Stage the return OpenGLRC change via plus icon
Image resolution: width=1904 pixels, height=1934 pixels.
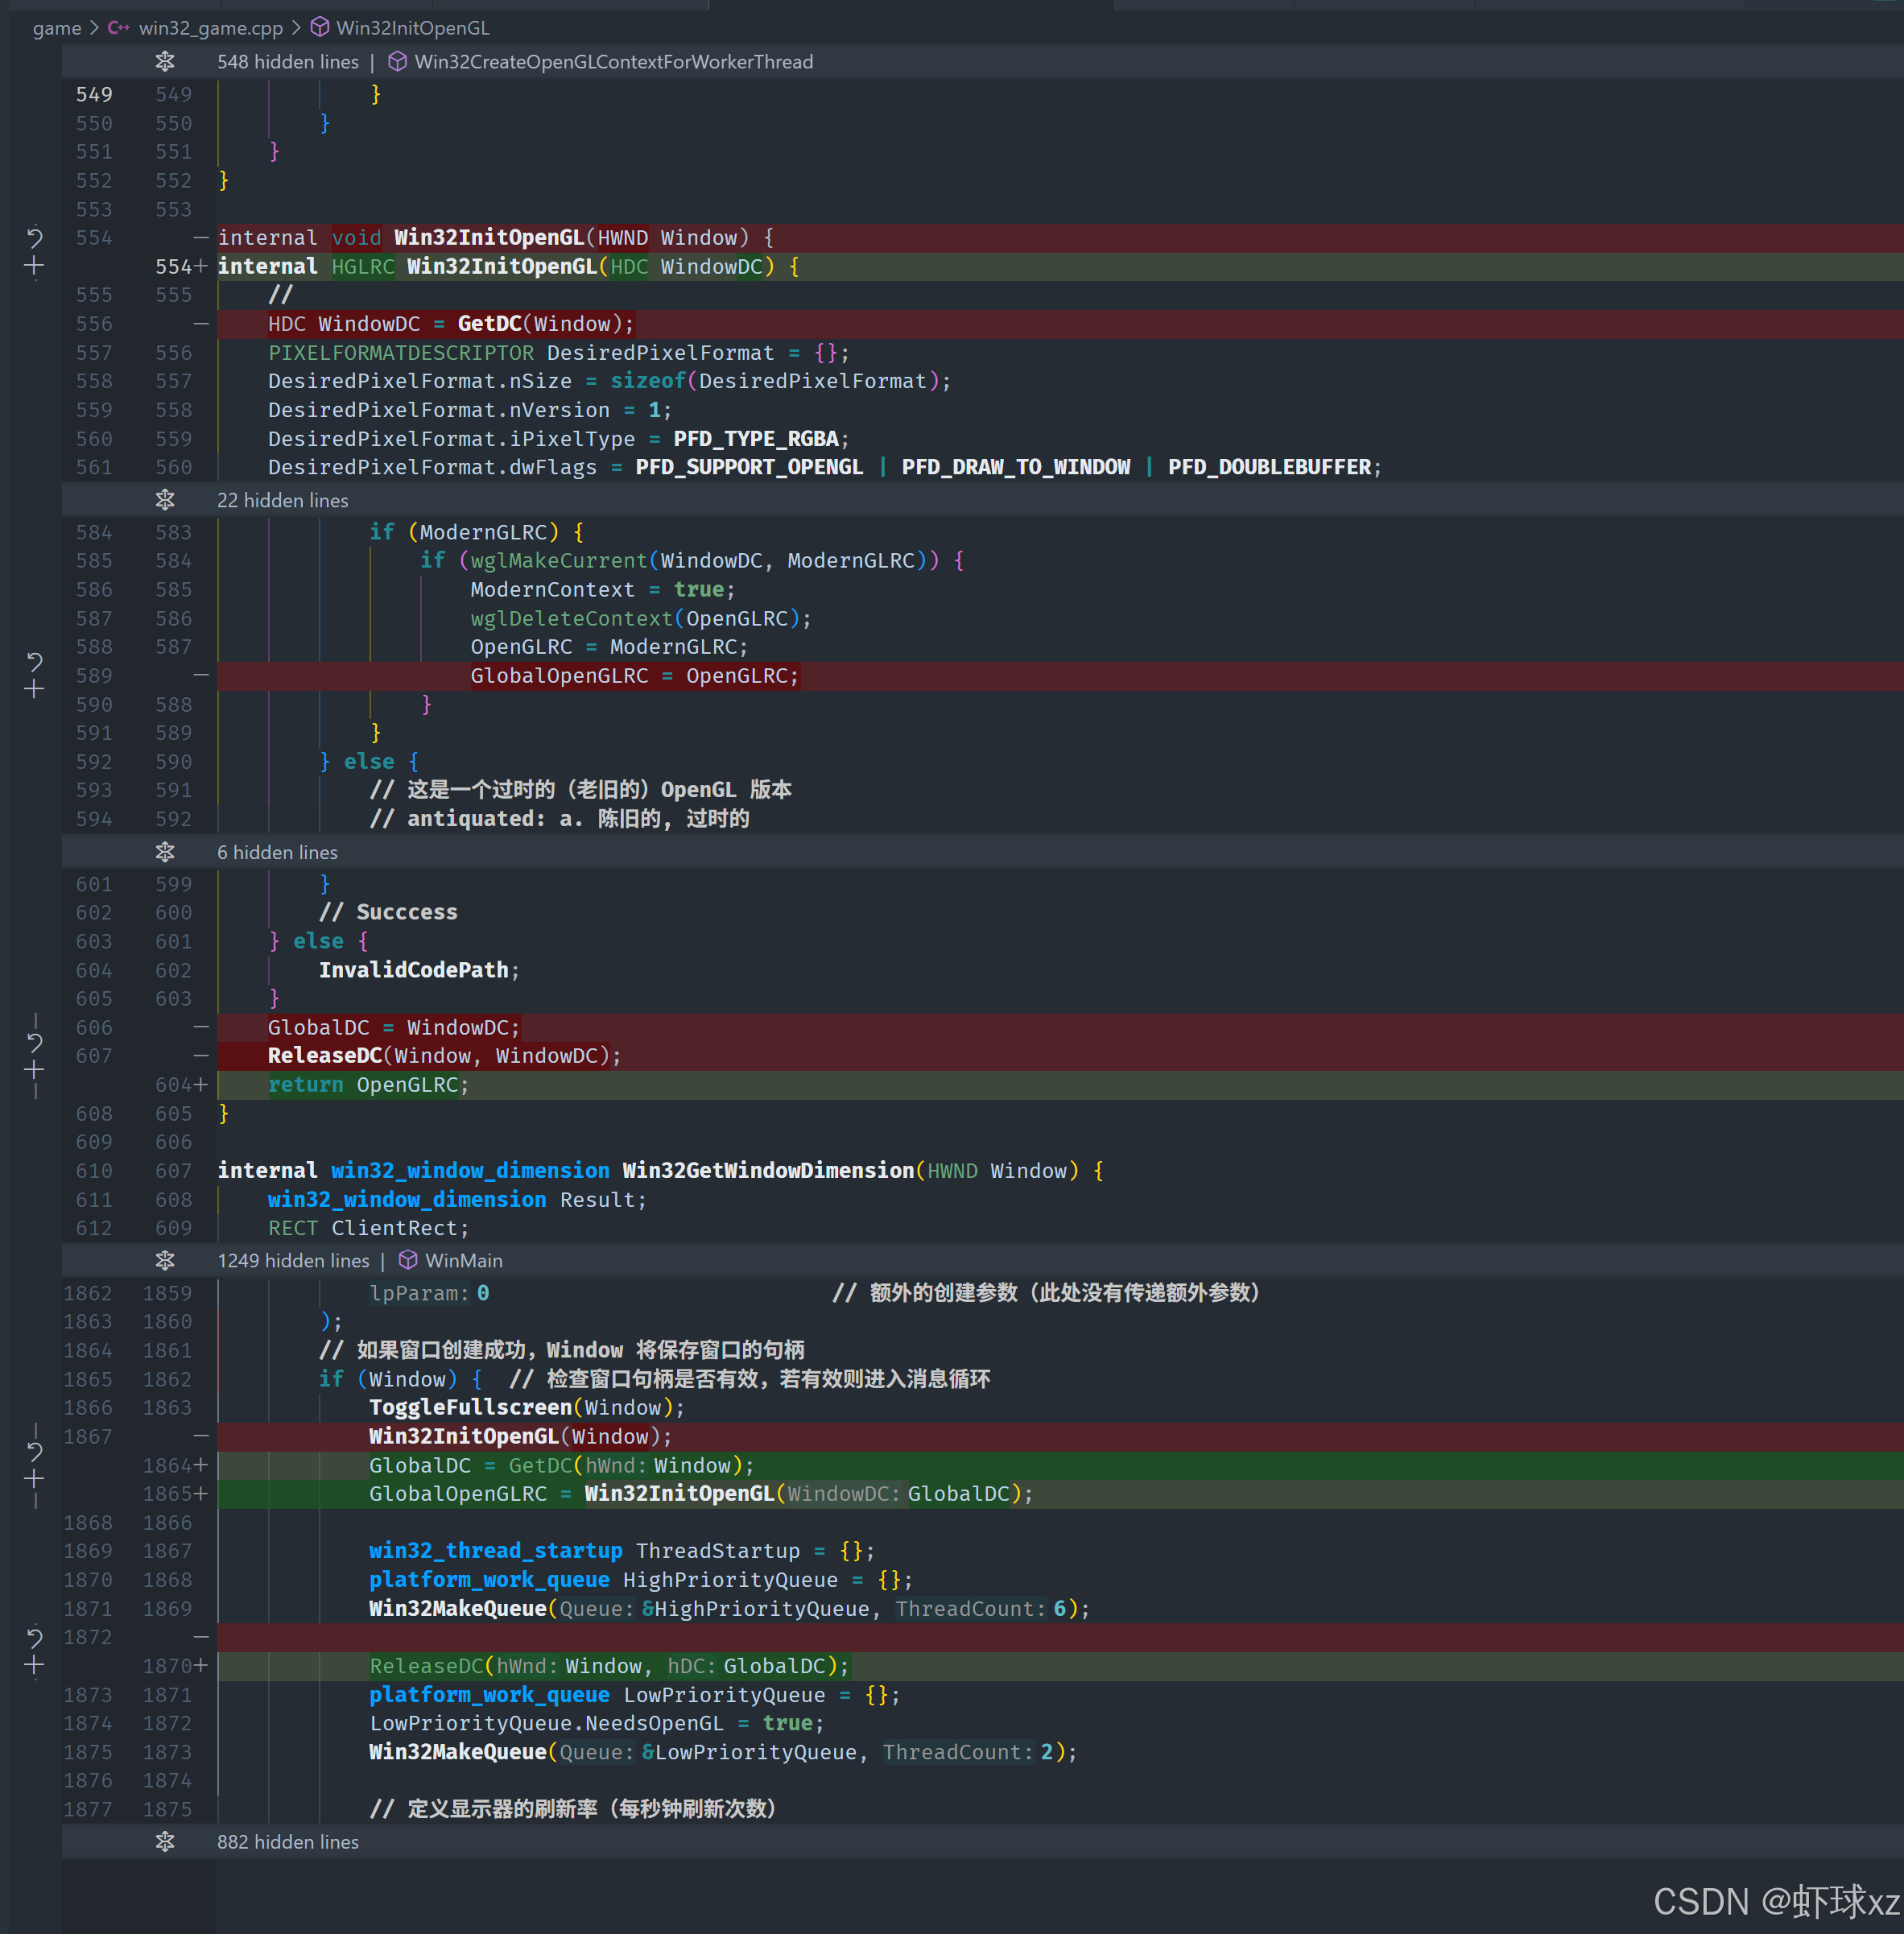click(x=34, y=1070)
